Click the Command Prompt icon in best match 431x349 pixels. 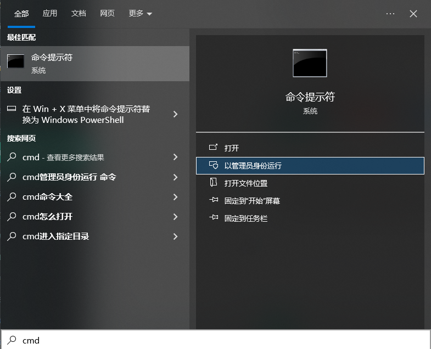click(15, 61)
